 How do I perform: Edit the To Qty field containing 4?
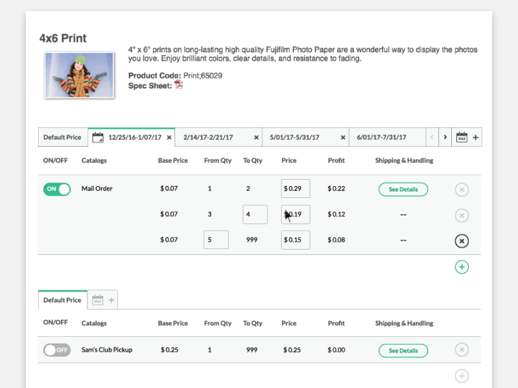click(x=255, y=215)
